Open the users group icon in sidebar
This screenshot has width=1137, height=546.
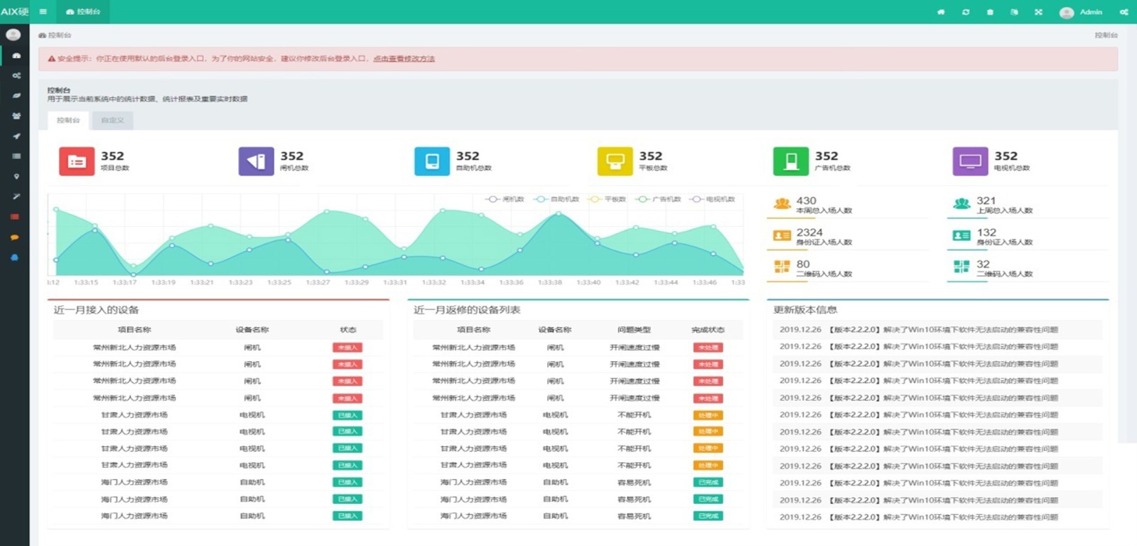(x=16, y=115)
